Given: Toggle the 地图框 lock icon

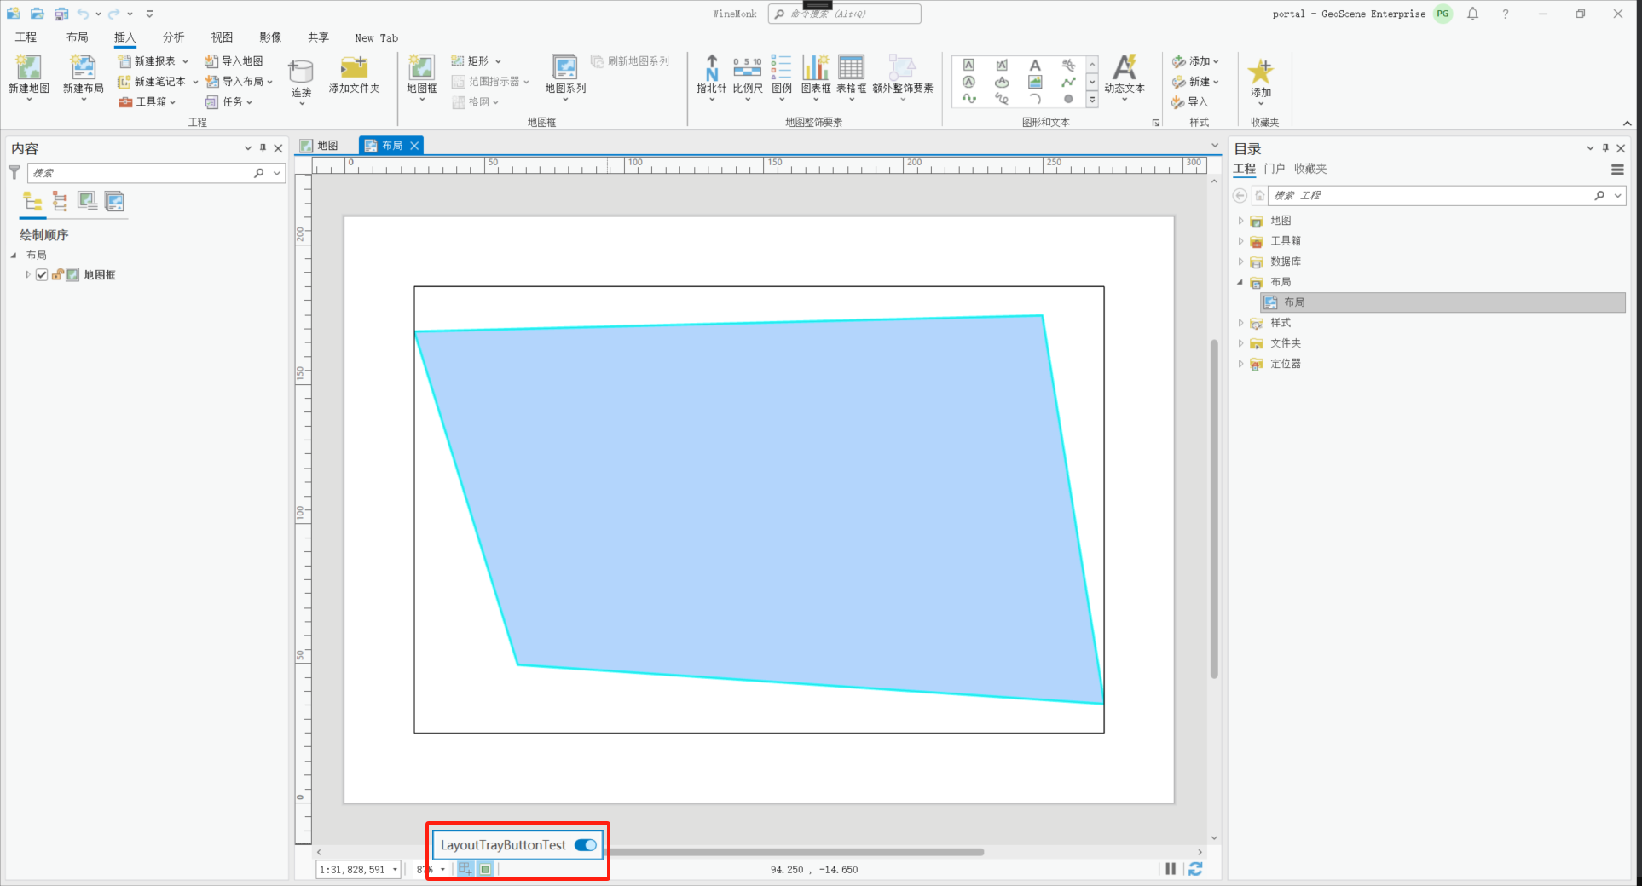Looking at the screenshot, I should pyautogui.click(x=58, y=274).
